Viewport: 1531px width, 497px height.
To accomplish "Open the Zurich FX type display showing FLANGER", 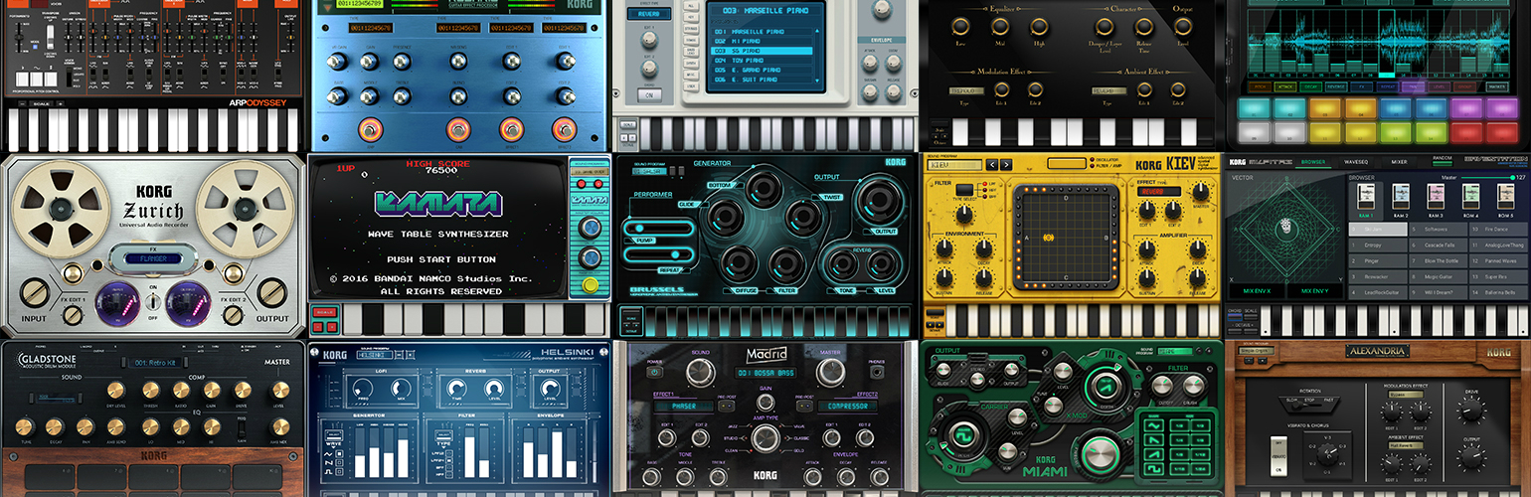I will 152,260.
